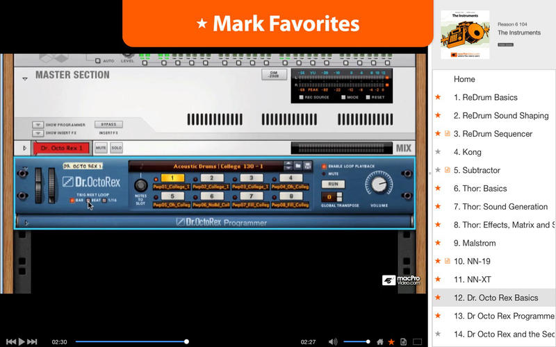Click the Notes To Slot knob
The width and height of the screenshot is (556, 347).
point(141,185)
